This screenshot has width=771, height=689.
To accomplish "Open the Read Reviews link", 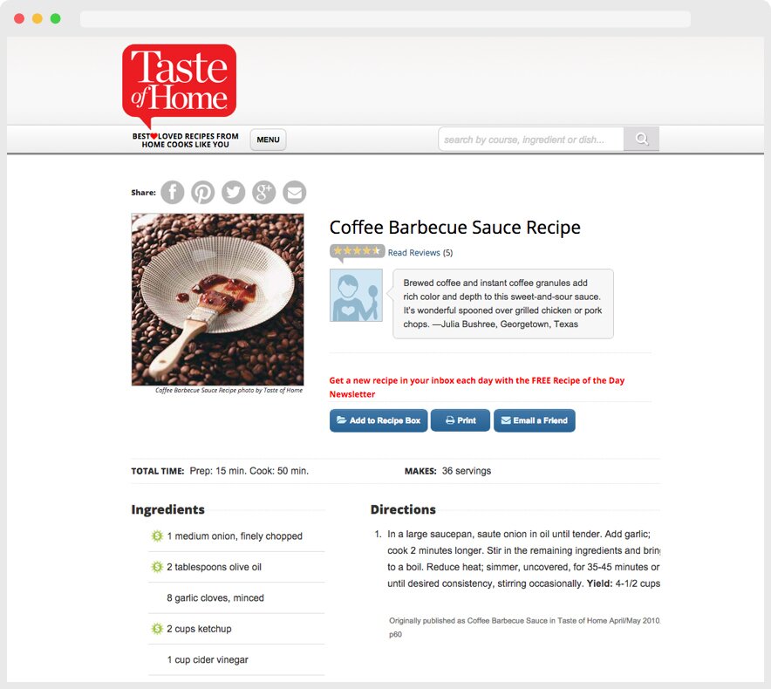I will [414, 253].
